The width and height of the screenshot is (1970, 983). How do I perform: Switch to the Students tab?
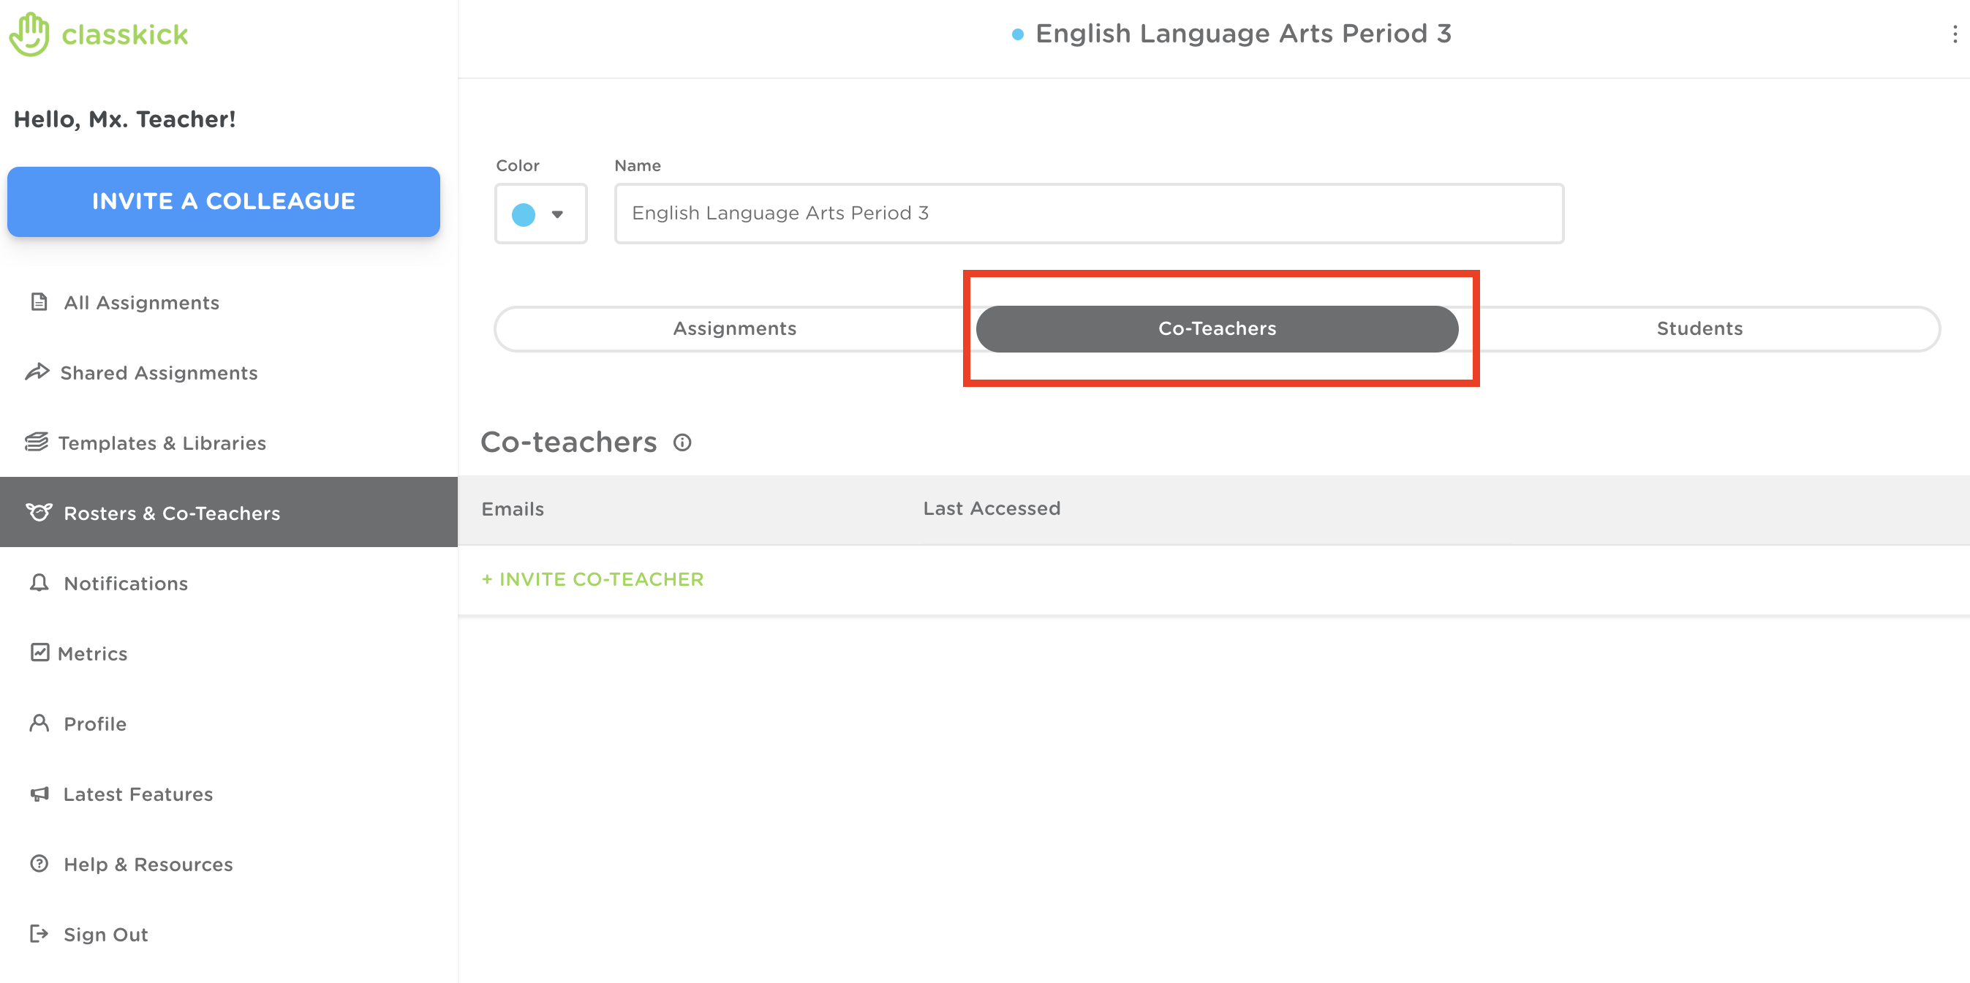pyautogui.click(x=1699, y=328)
